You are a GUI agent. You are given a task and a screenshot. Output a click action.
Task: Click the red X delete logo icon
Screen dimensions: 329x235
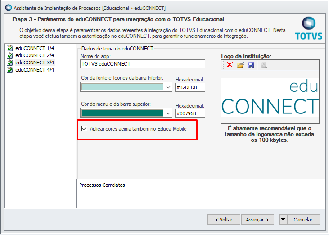(x=230, y=65)
